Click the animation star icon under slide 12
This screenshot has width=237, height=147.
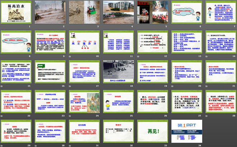[x=138, y=56]
